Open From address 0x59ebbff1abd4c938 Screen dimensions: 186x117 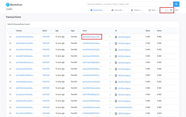[x=91, y=37]
